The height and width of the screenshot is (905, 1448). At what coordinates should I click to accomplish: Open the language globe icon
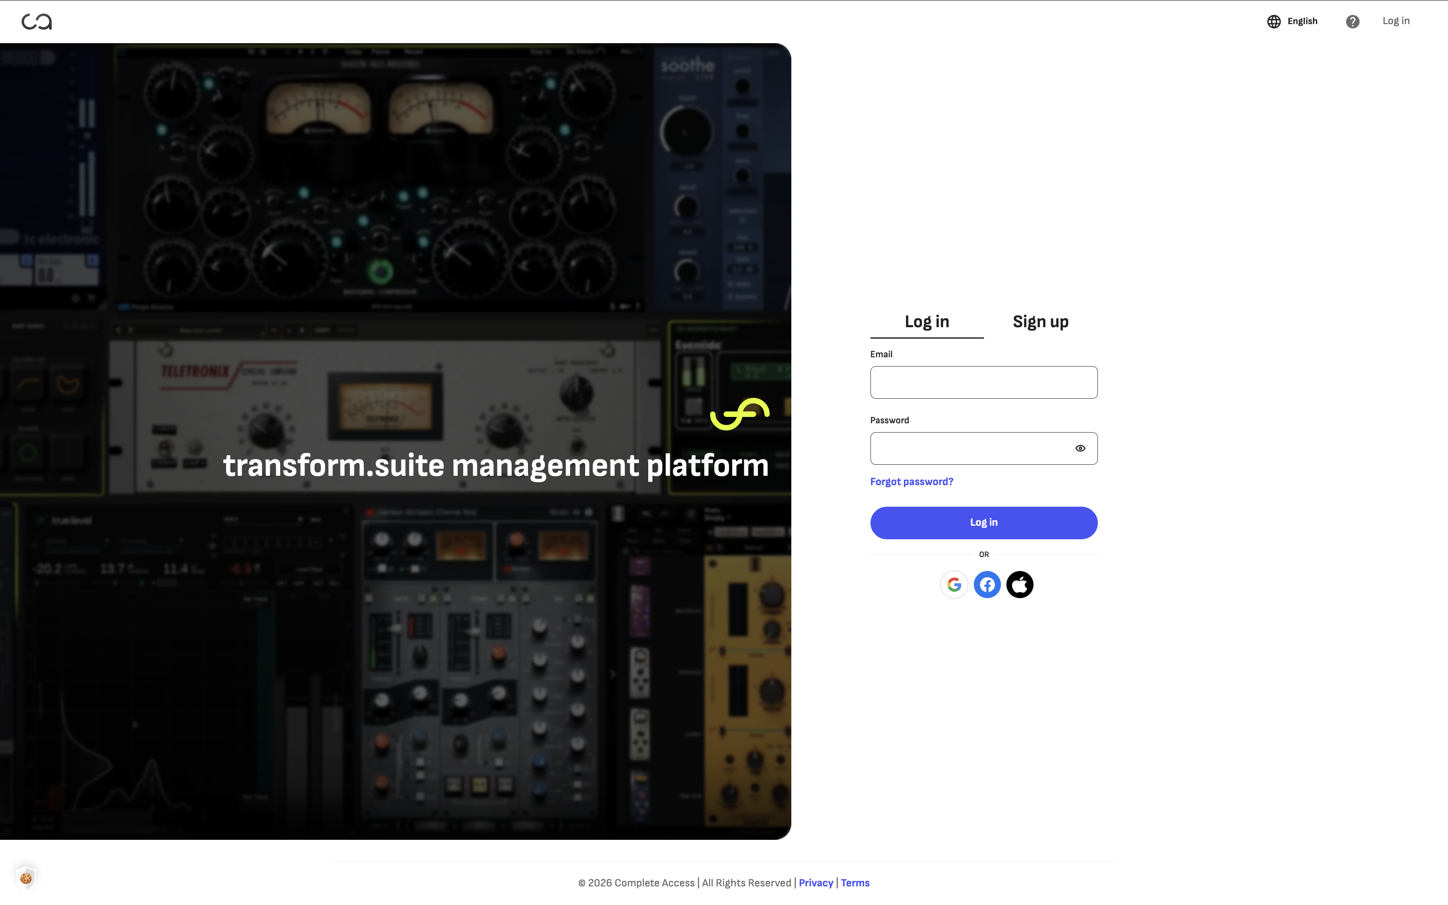tap(1274, 22)
